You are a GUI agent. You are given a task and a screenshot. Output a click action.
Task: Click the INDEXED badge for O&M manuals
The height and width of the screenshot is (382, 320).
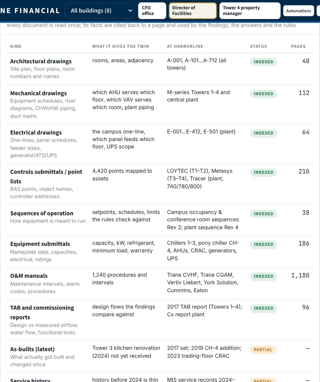click(x=263, y=276)
